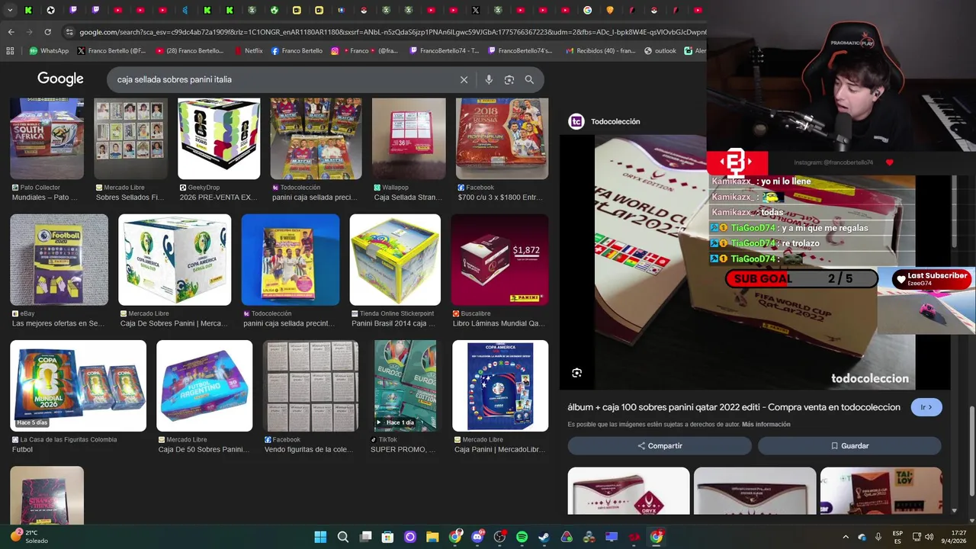Open site information icon in address bar
This screenshot has height=549, width=976.
coord(69,32)
